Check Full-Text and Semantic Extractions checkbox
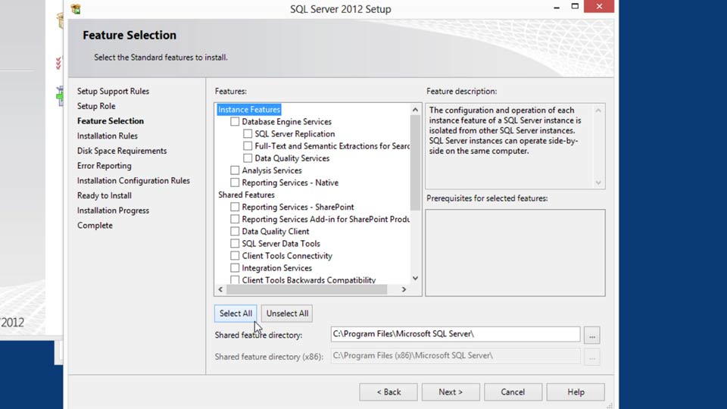This screenshot has height=409, width=727. [x=248, y=145]
